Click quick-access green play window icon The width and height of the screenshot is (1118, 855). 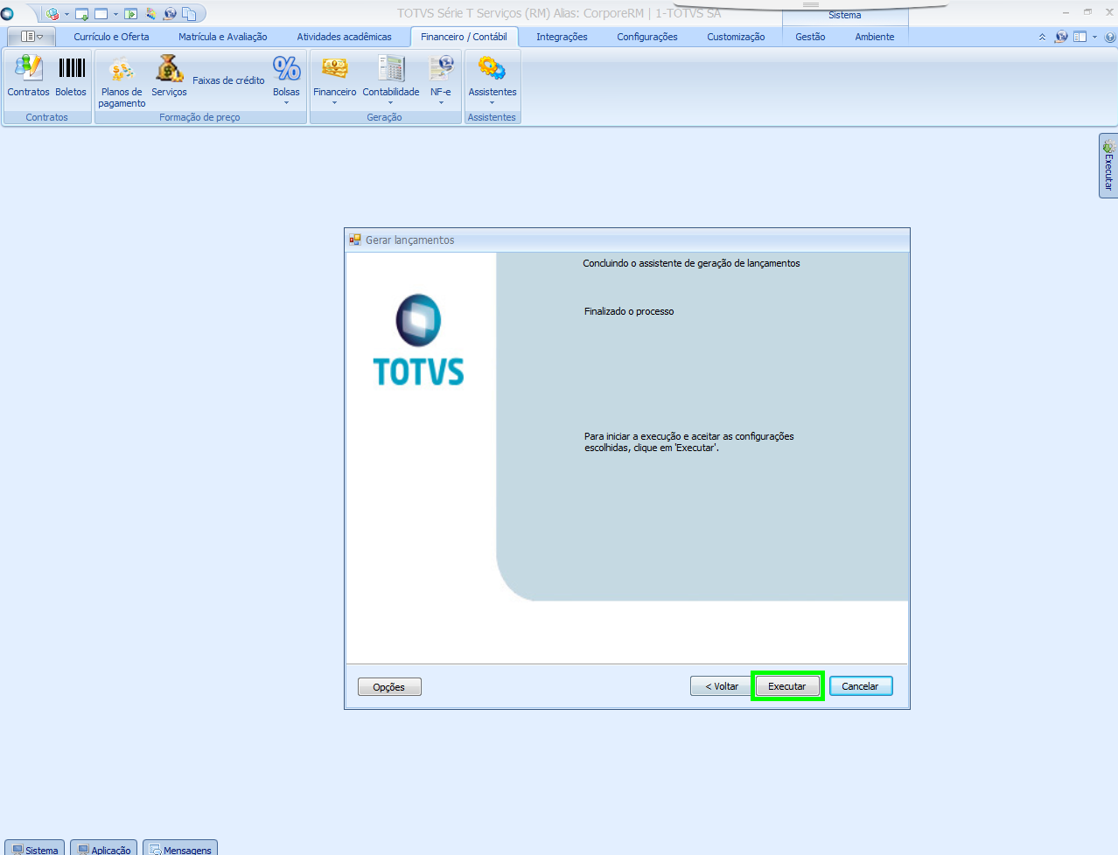pyautogui.click(x=131, y=14)
